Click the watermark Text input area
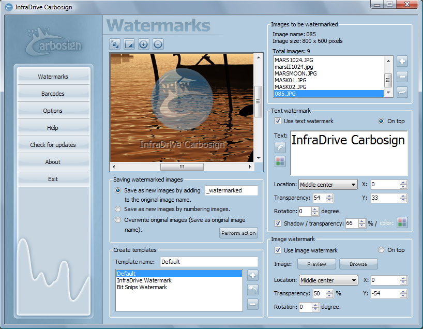Viewport: 423px width, 329px height. coord(349,153)
